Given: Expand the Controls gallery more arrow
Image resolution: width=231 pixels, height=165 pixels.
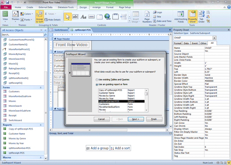Looking at the screenshot, I should [129, 21].
